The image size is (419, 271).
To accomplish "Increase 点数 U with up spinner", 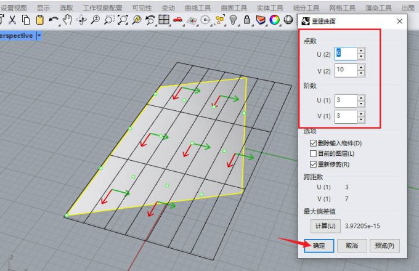I will point(361,51).
